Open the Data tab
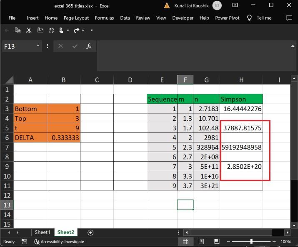The width and height of the screenshot is (298, 247). pyautogui.click(x=125, y=18)
